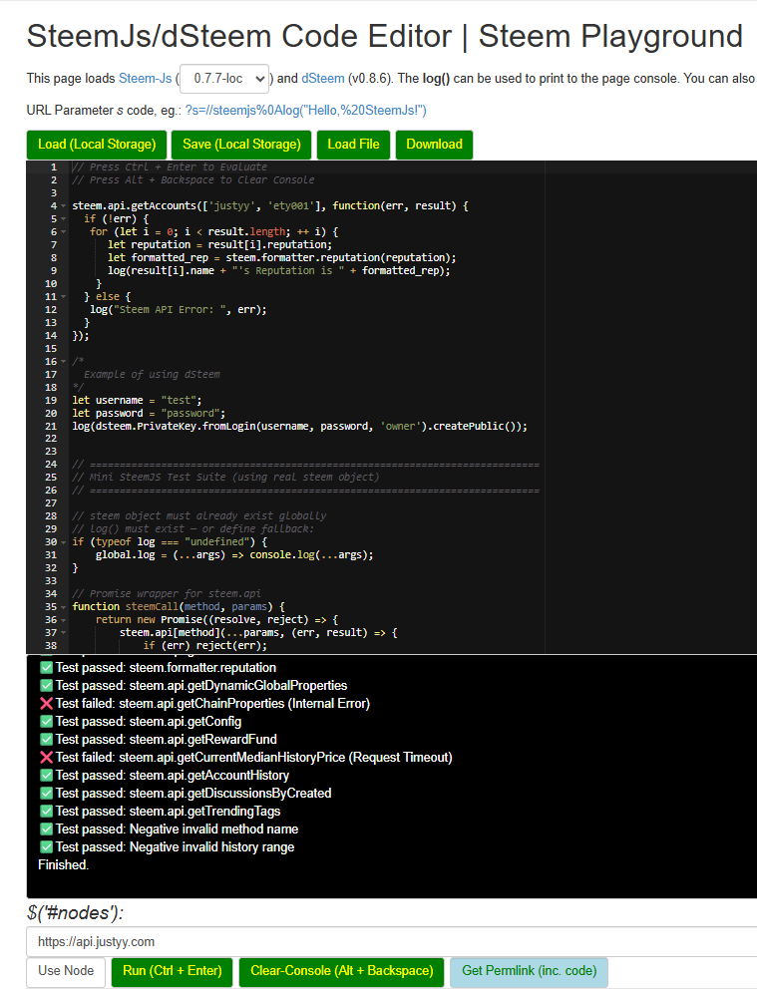
Task: Click the check beside Negative invalid method name
Action: pyautogui.click(x=46, y=828)
